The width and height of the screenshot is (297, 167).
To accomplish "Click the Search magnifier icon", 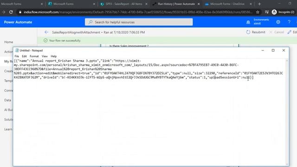I will [90, 22].
